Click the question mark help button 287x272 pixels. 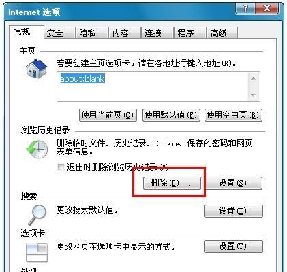click(245, 9)
